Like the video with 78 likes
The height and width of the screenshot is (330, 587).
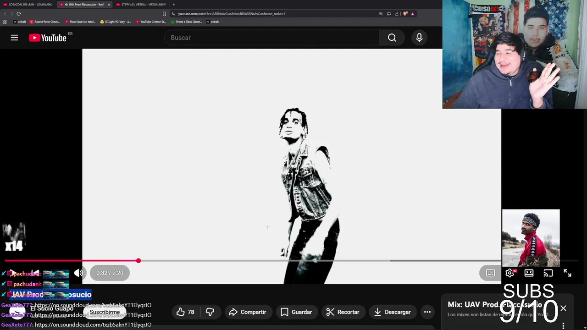click(x=185, y=312)
